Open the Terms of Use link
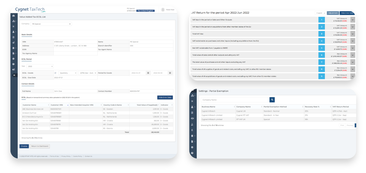The height and width of the screenshot is (173, 366). [x=54, y=156]
